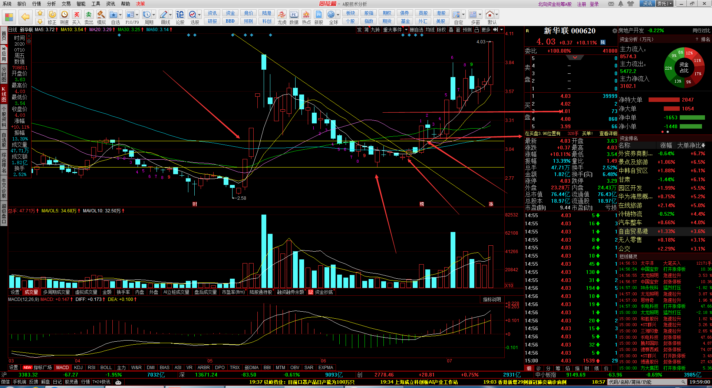Toggle the 发 button on chart toolbar
The width and height of the screenshot is (712, 388).
coord(359,30)
